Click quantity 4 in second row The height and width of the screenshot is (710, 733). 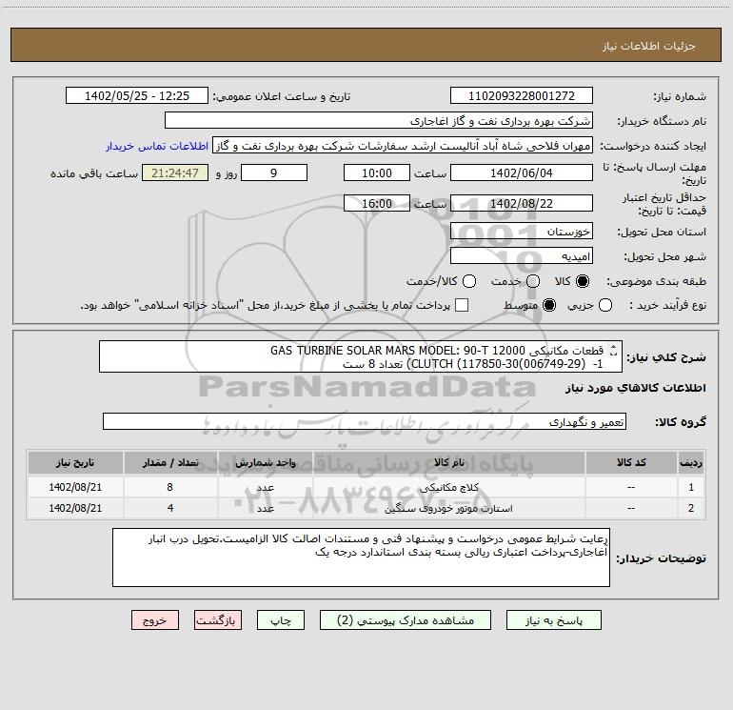click(x=170, y=508)
